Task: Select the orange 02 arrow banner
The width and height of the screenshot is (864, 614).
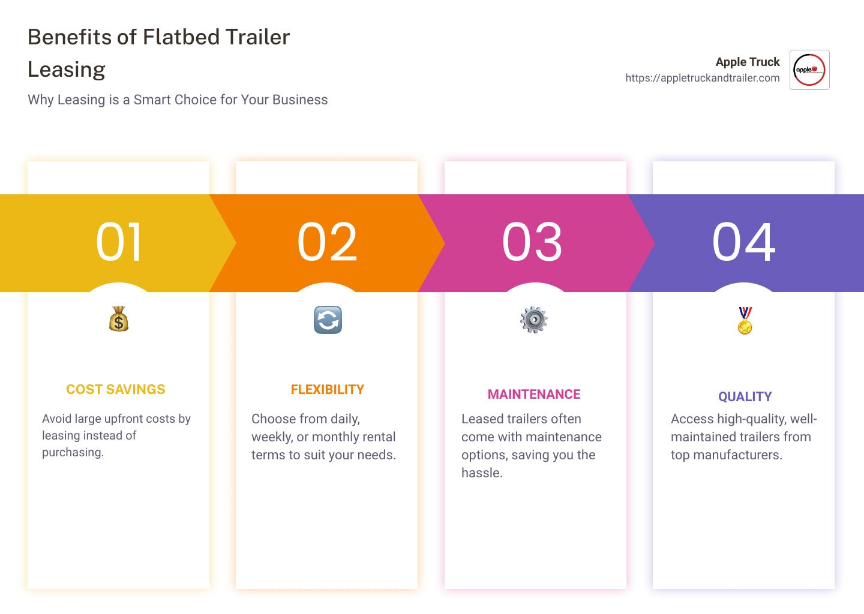Action: pyautogui.click(x=328, y=243)
